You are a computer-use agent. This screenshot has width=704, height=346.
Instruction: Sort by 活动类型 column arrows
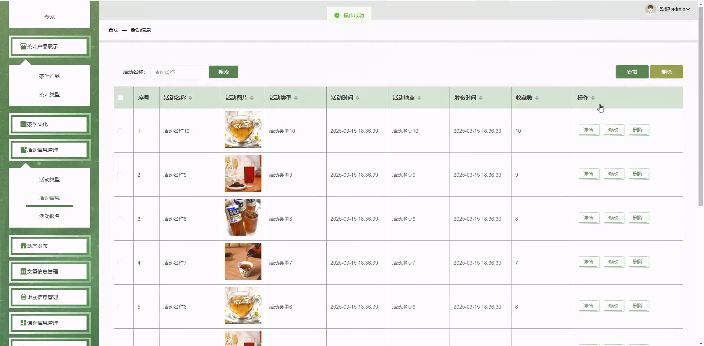[296, 98]
